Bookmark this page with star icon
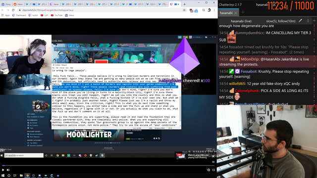The image size is (317, 178). (184, 10)
